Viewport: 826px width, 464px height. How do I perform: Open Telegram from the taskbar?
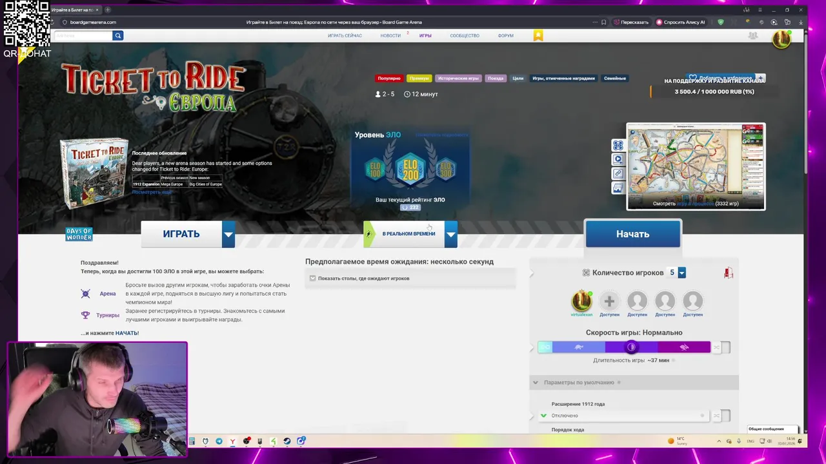click(219, 441)
